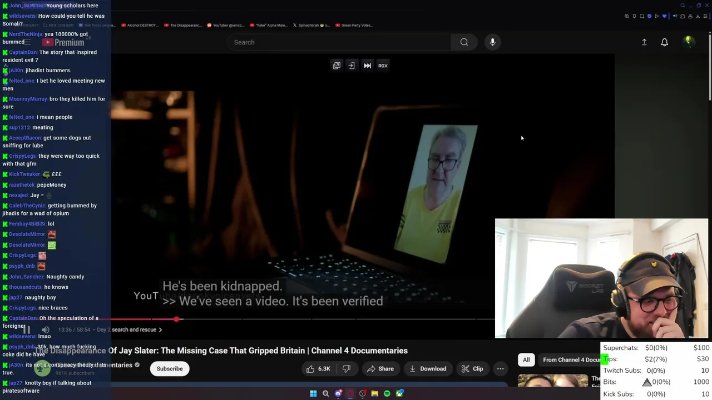Open the 'Green Party Votes...' bookmark
The height and width of the screenshot is (400, 712).
pyautogui.click(x=354, y=25)
